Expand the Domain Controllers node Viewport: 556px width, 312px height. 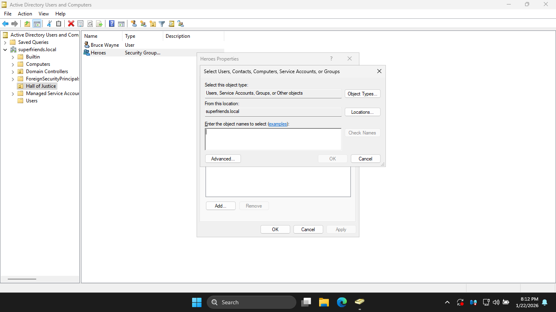tap(13, 72)
